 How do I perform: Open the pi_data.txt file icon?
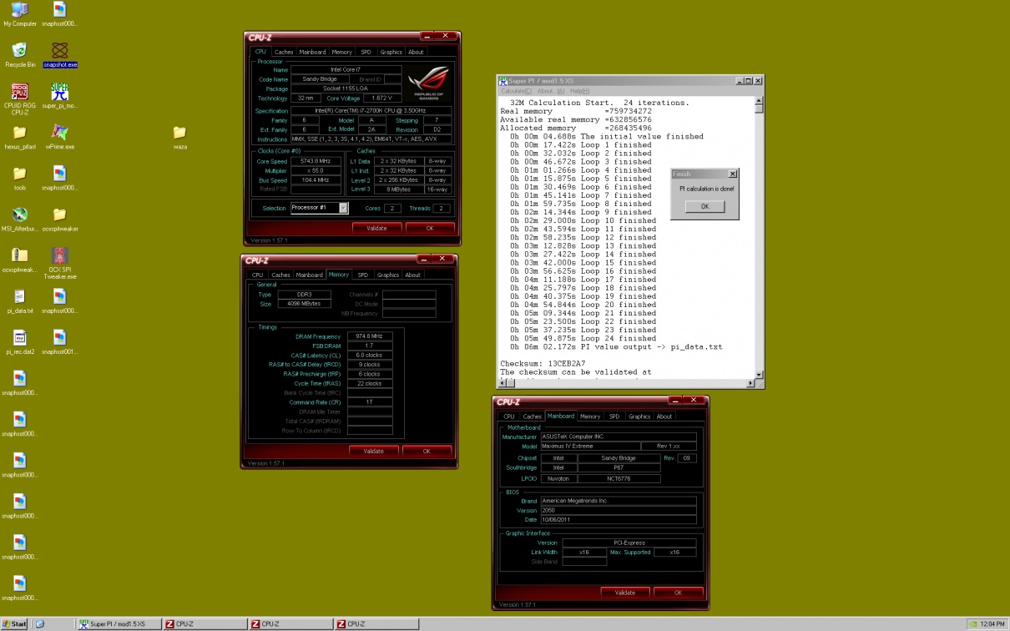[19, 297]
